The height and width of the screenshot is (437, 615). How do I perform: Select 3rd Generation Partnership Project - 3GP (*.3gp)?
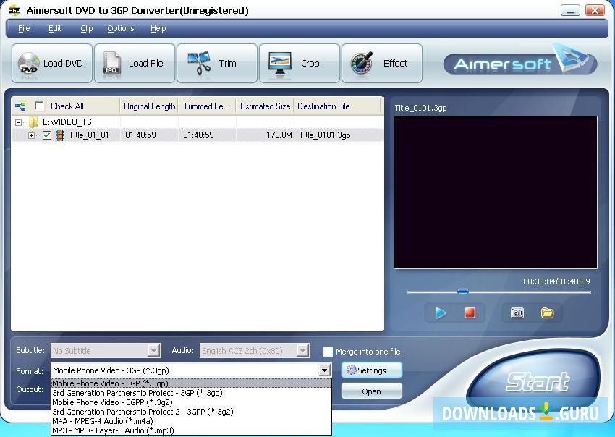pyautogui.click(x=192, y=393)
